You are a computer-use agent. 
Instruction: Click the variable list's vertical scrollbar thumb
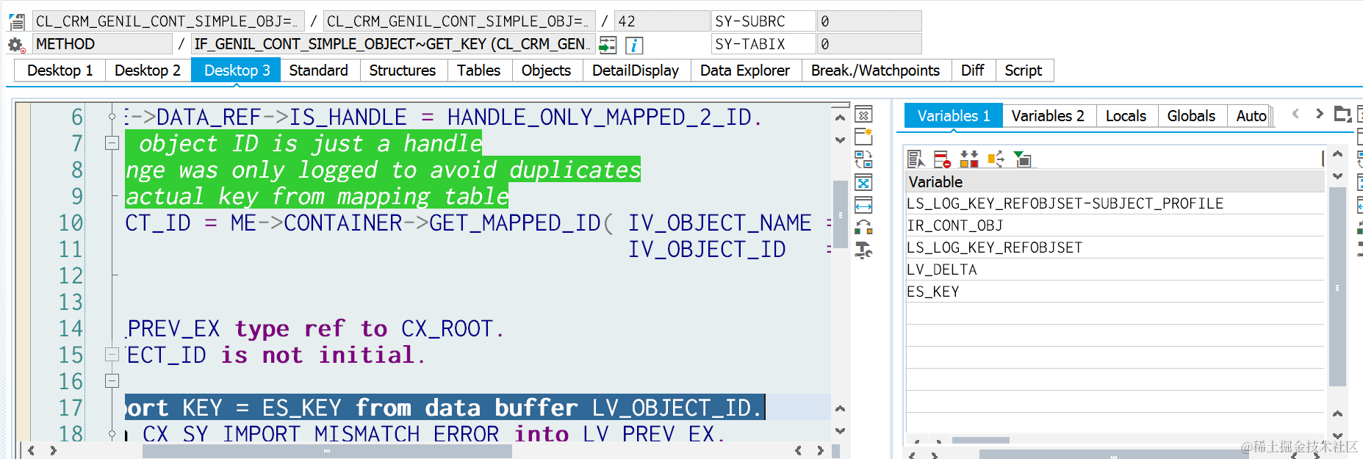point(1337,287)
